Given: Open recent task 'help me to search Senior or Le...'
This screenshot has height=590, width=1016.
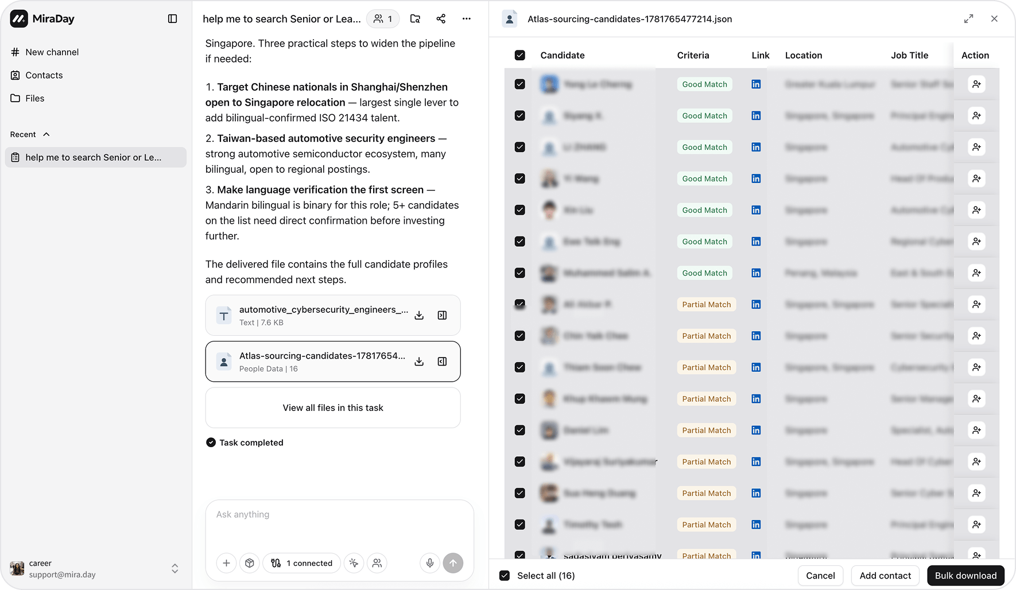Looking at the screenshot, I should [95, 157].
